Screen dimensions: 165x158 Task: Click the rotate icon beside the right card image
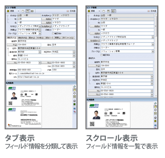coord(155,110)
